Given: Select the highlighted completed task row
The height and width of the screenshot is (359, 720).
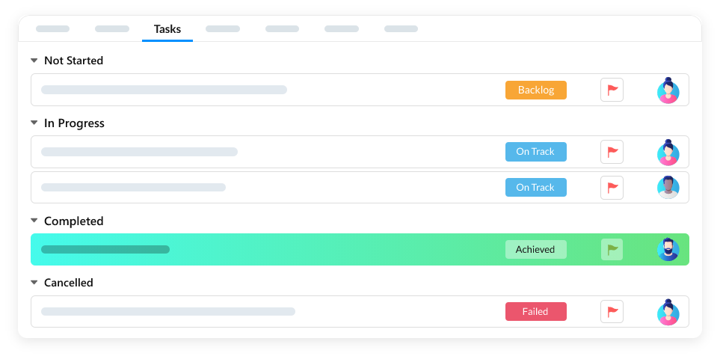Looking at the screenshot, I should pos(299,250).
